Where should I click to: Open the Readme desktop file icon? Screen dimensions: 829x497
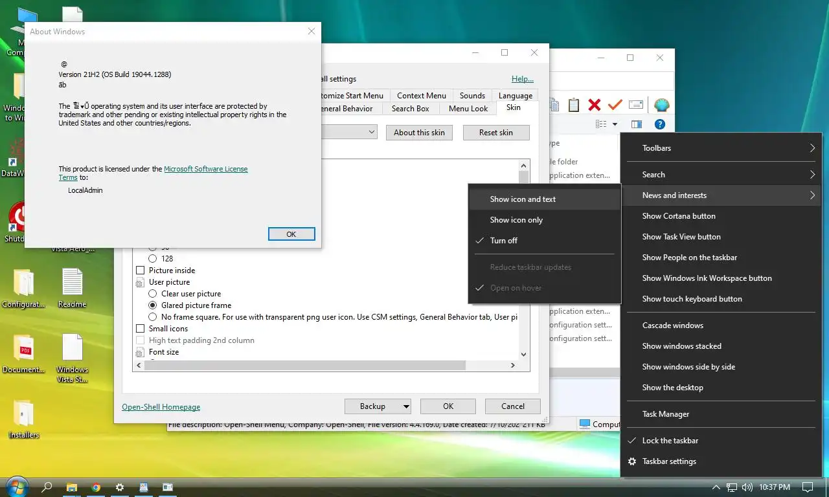72,289
